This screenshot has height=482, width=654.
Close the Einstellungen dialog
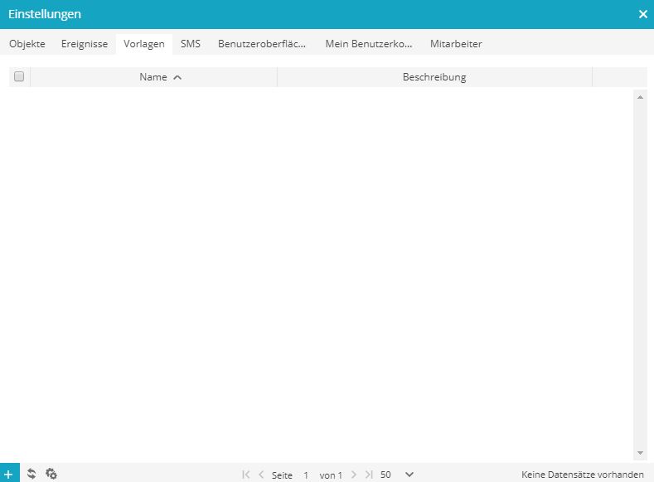[642, 14]
